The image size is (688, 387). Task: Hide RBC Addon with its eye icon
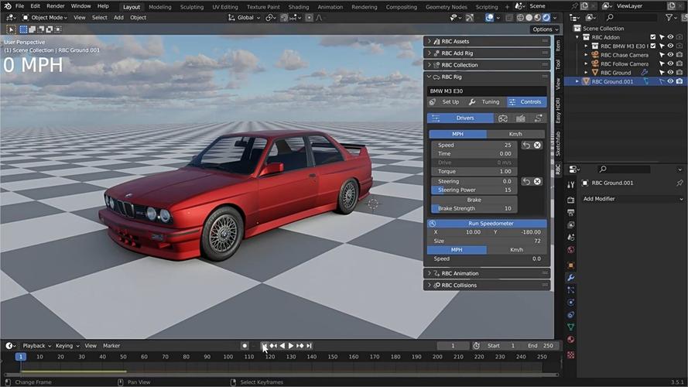point(670,37)
